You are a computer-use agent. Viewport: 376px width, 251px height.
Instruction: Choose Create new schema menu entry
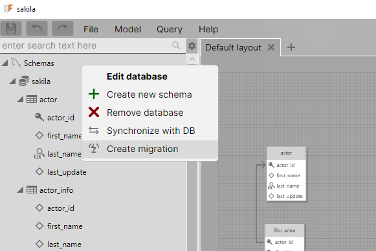pyautogui.click(x=149, y=94)
